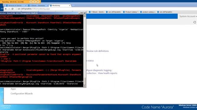Stop the recording from the Recording bar
Image resolution: width=197 pixels, height=110 pixels.
click(x=38, y=2)
